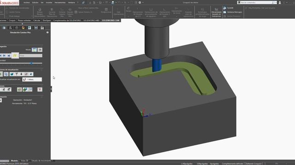This screenshot has width=295, height=165.
Task: Open the Insertar menu
Action: point(49,3)
